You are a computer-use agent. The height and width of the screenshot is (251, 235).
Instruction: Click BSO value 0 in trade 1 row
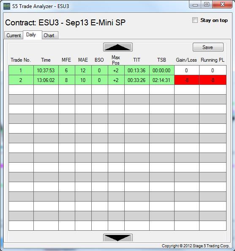[100, 70]
